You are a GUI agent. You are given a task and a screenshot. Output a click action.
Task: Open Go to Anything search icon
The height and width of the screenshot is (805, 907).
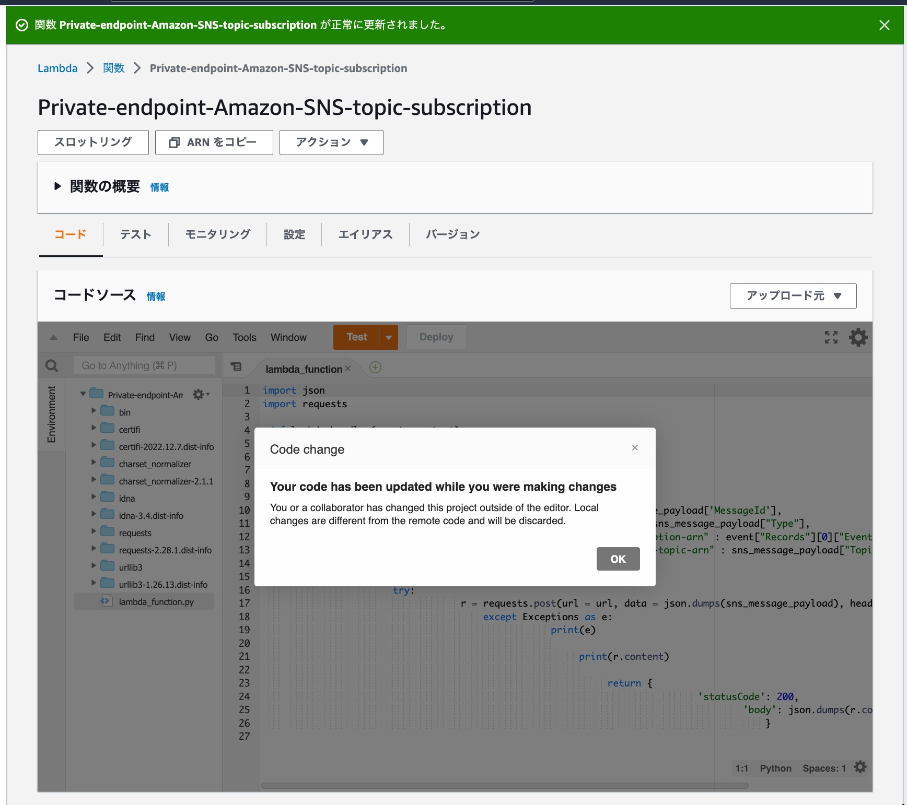(52, 365)
